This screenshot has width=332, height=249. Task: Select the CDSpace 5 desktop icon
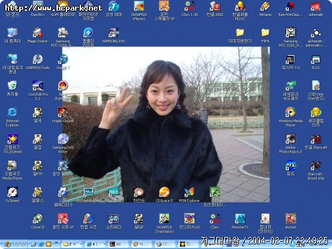(164, 195)
